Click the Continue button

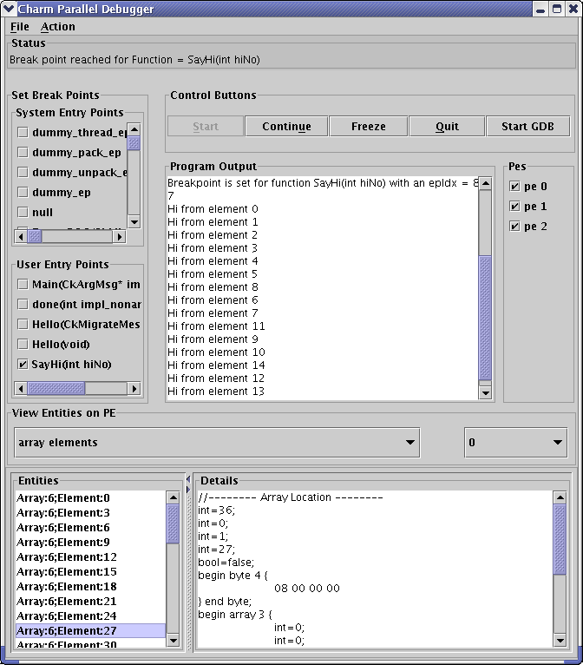286,127
